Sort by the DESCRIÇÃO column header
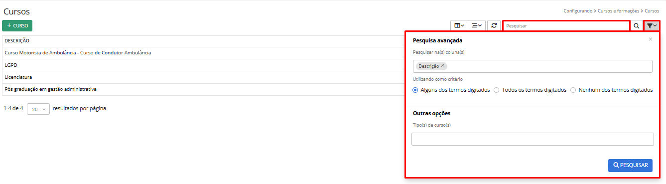 click(x=17, y=41)
